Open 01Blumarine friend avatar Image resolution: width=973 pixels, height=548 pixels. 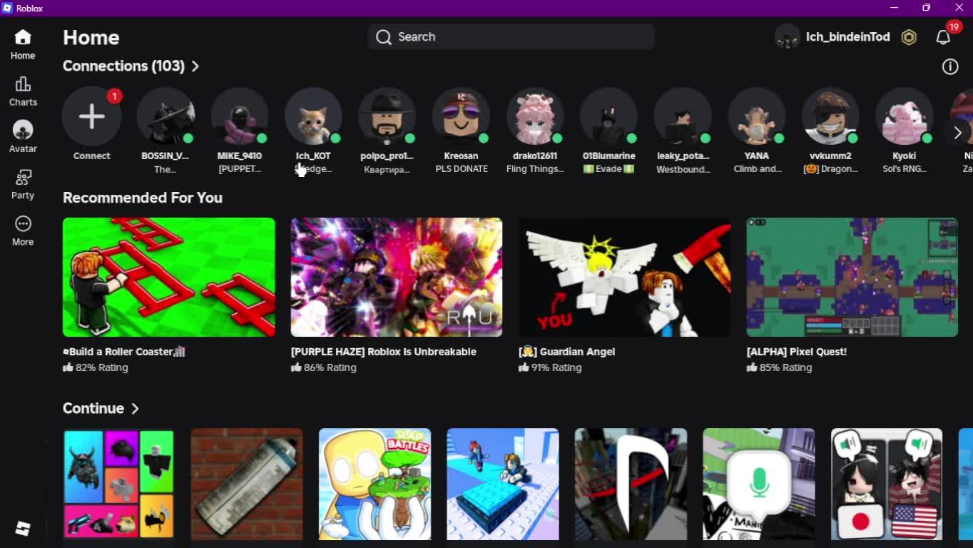pos(608,116)
